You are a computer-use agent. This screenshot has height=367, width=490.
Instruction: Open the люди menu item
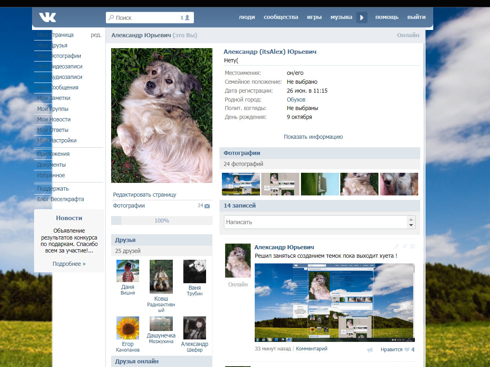pyautogui.click(x=247, y=17)
